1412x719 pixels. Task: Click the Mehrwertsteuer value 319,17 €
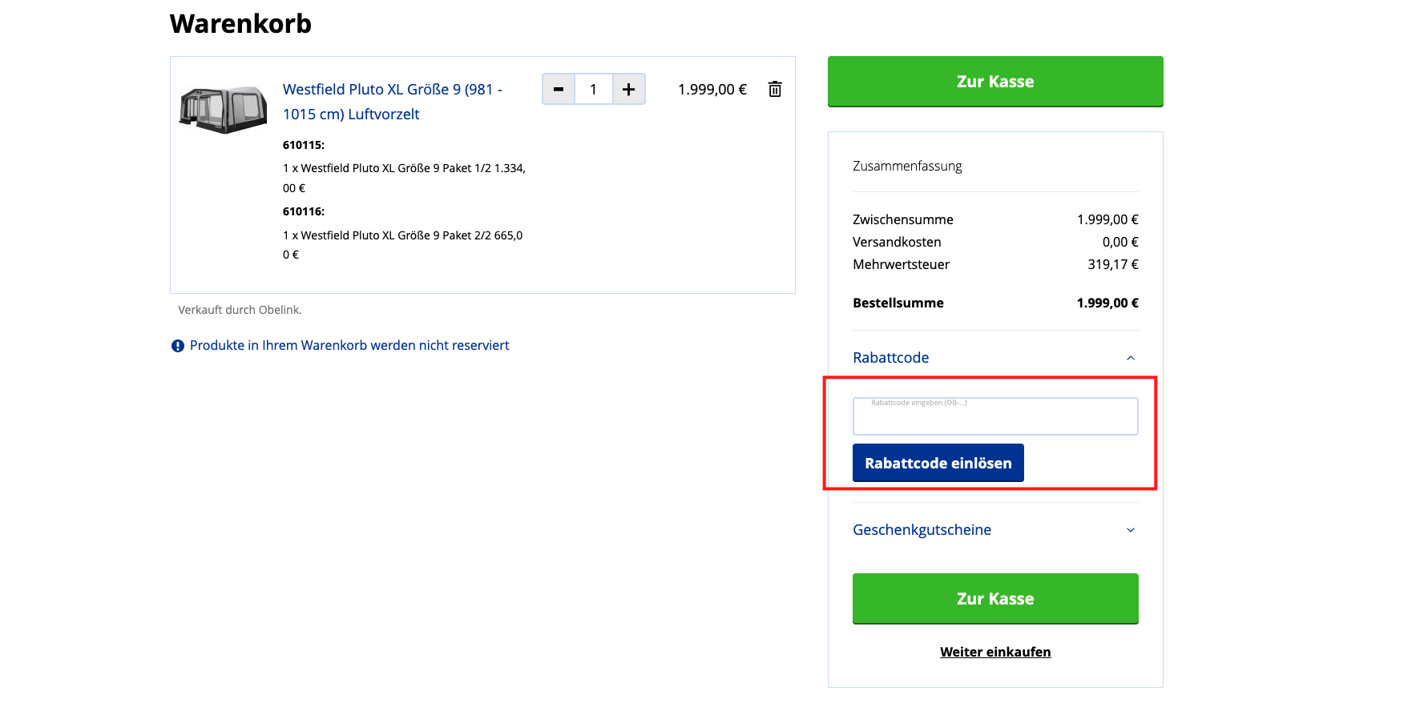coord(1113,264)
